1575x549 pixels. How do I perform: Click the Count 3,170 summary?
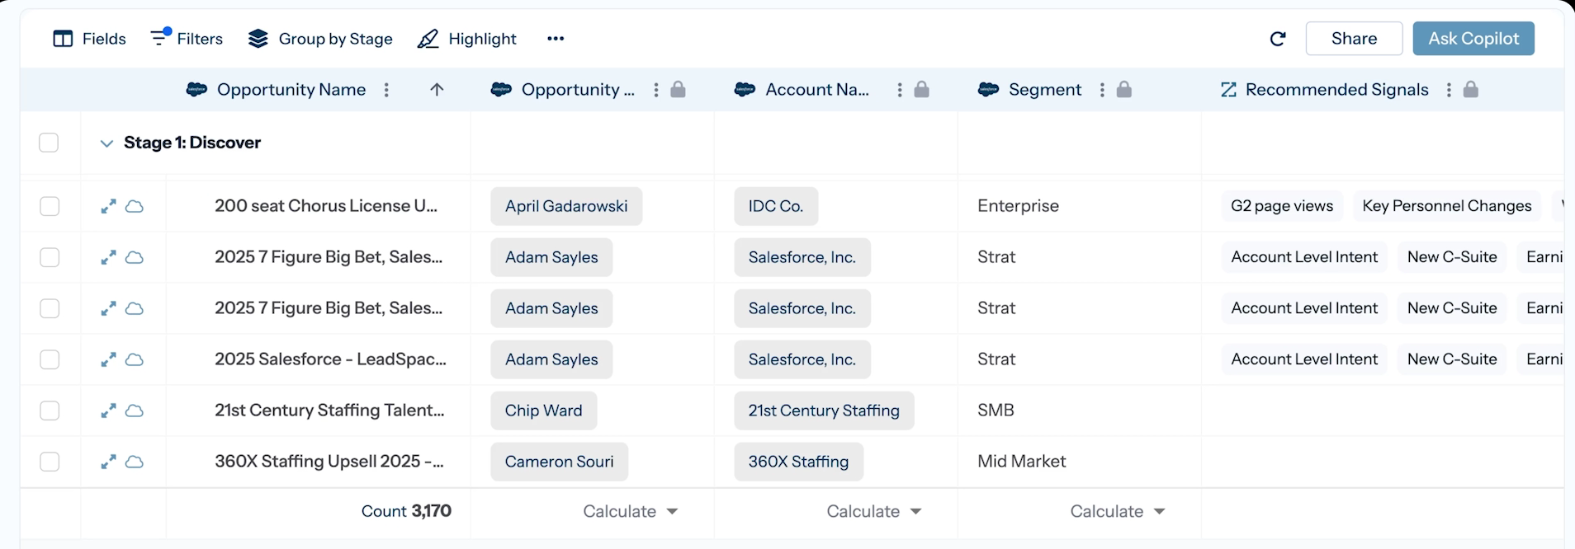coord(406,511)
